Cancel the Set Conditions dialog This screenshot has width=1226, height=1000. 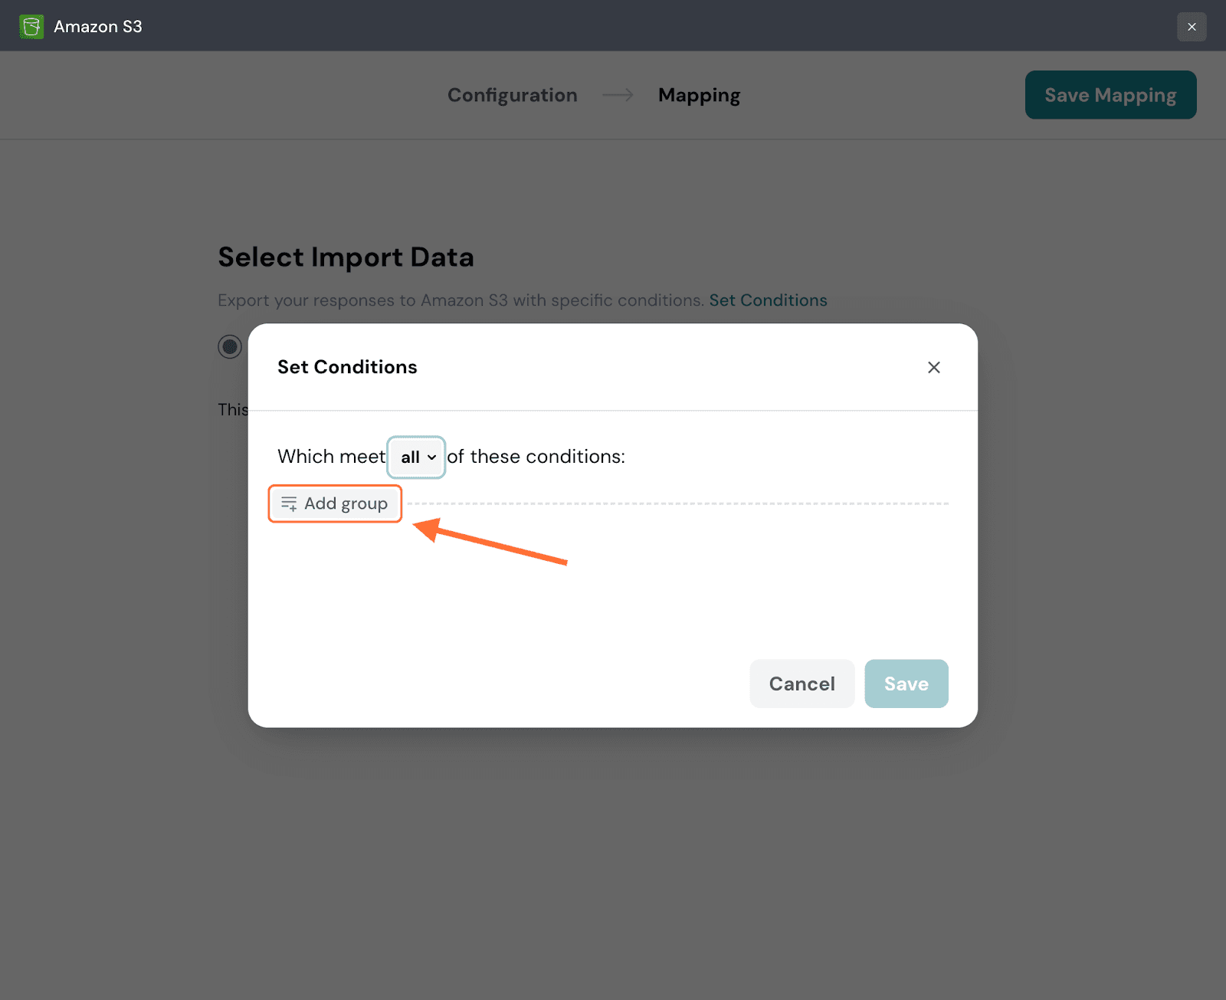[x=801, y=684]
